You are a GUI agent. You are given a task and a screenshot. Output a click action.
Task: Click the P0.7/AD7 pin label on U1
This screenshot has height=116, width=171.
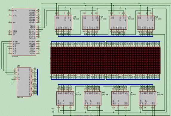tap(32, 22)
